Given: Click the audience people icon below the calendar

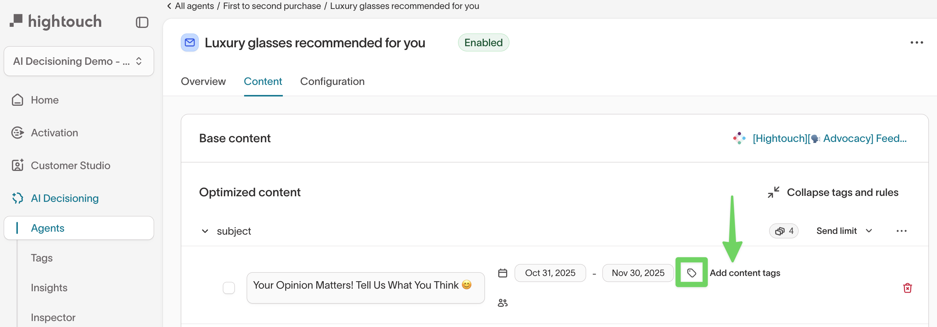Looking at the screenshot, I should 503,303.
